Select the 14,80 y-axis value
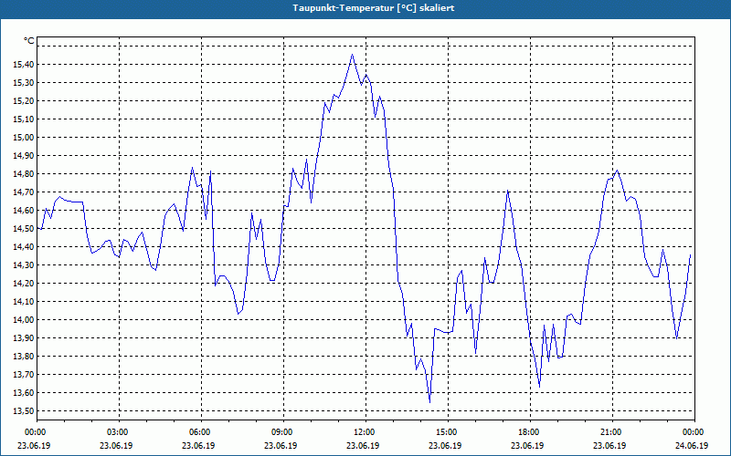 tap(23, 174)
